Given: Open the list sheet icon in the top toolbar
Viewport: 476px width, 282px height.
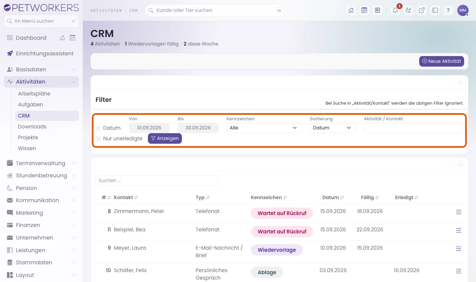Looking at the screenshot, I should click(377, 10).
